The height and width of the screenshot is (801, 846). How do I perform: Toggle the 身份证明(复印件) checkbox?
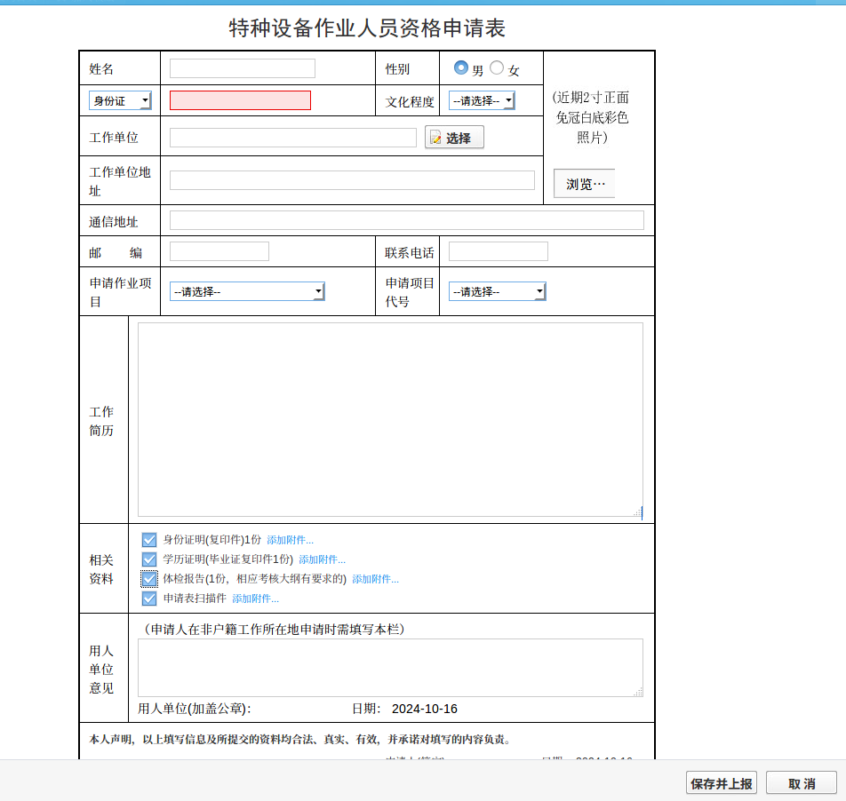coord(149,540)
